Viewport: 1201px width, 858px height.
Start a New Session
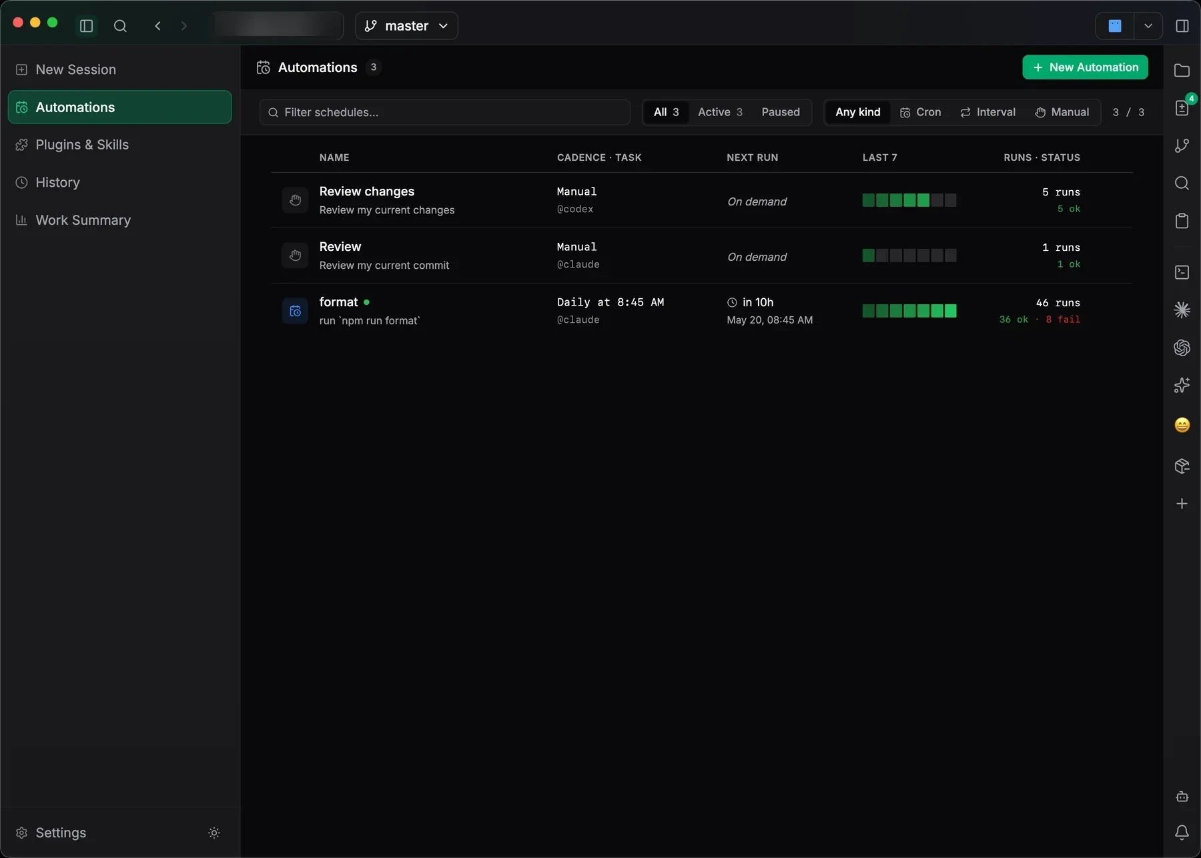120,69
